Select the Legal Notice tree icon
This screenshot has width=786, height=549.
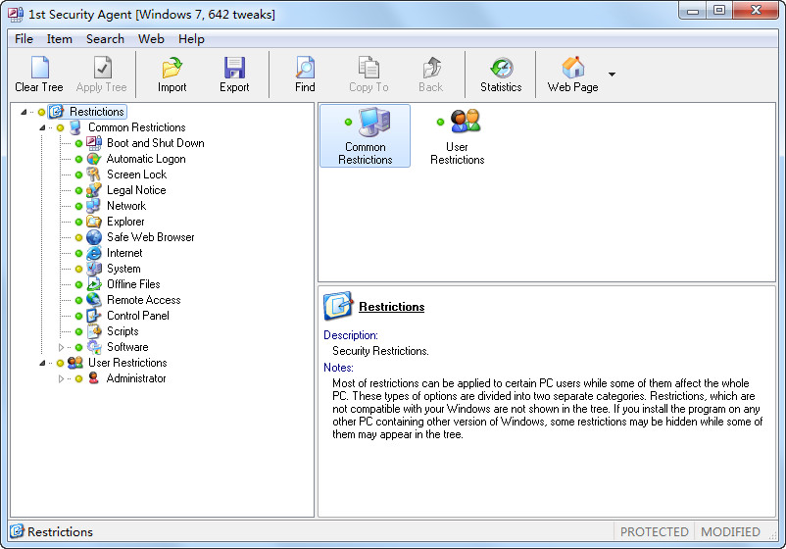coord(94,190)
